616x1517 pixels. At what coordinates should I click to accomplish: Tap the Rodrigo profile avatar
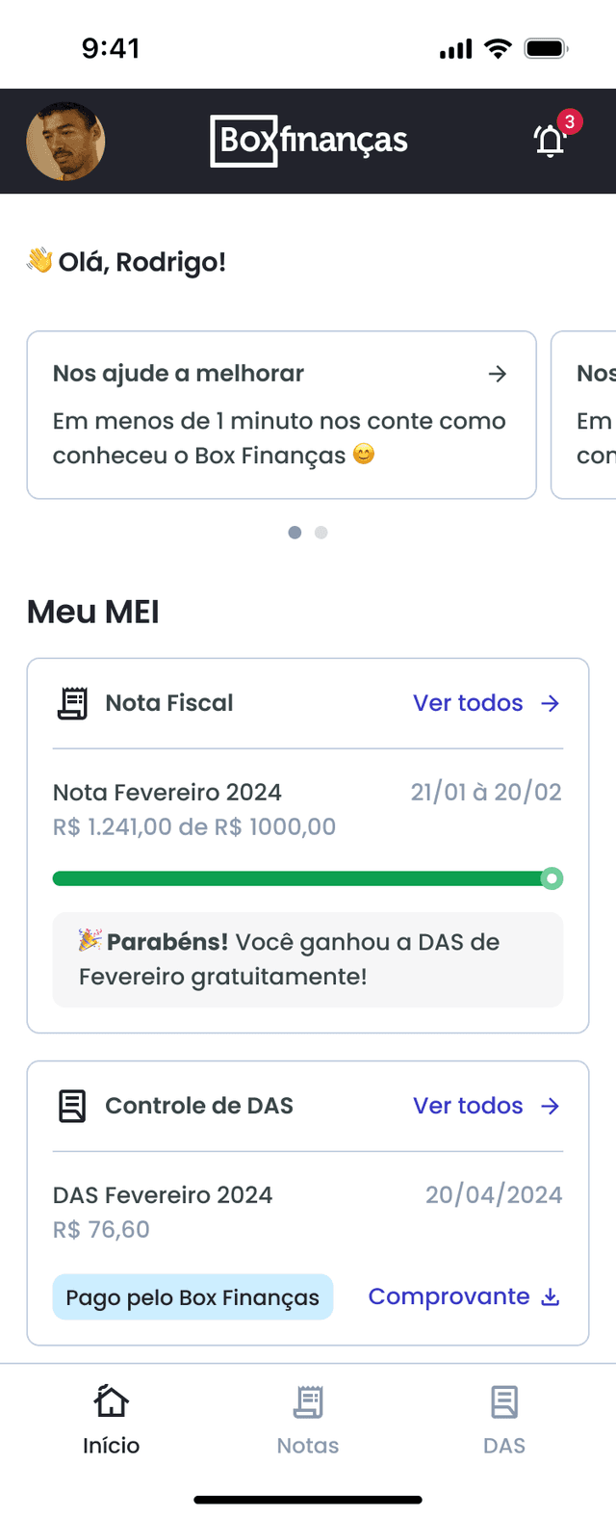click(65, 142)
